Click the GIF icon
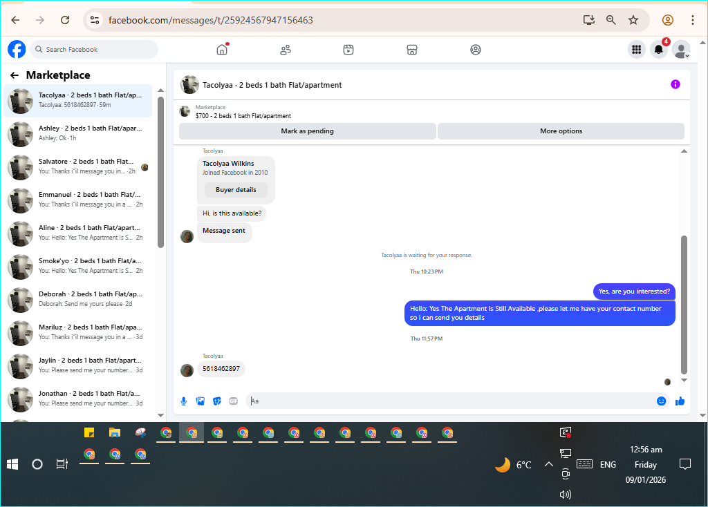The height and width of the screenshot is (507, 708). 234,401
